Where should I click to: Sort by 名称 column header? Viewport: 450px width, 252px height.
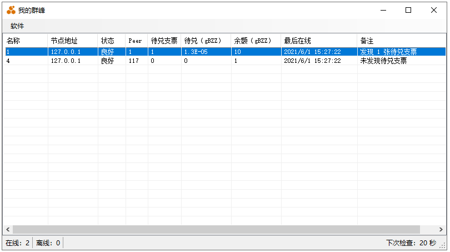coord(25,41)
